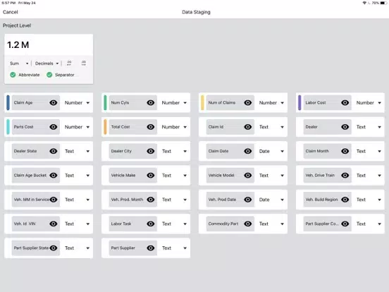
Task: Hide the Num Cyls field
Action: click(151, 102)
